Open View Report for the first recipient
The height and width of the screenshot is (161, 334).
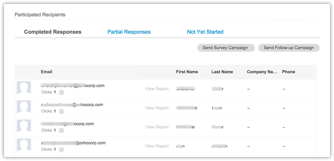click(x=157, y=89)
